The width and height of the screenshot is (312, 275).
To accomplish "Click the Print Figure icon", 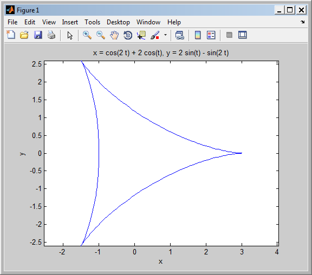I will point(51,35).
